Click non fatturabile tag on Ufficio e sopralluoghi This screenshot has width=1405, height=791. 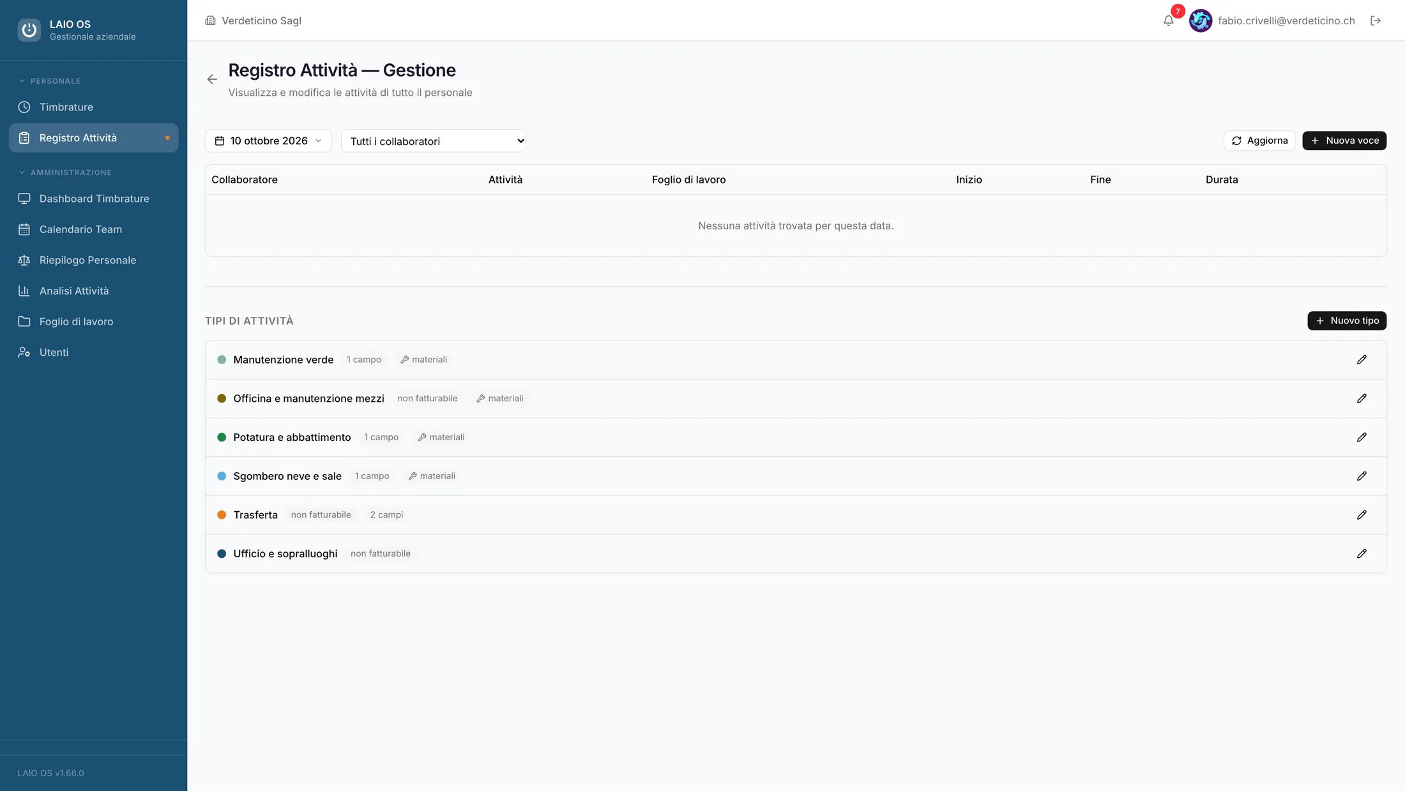pos(381,554)
